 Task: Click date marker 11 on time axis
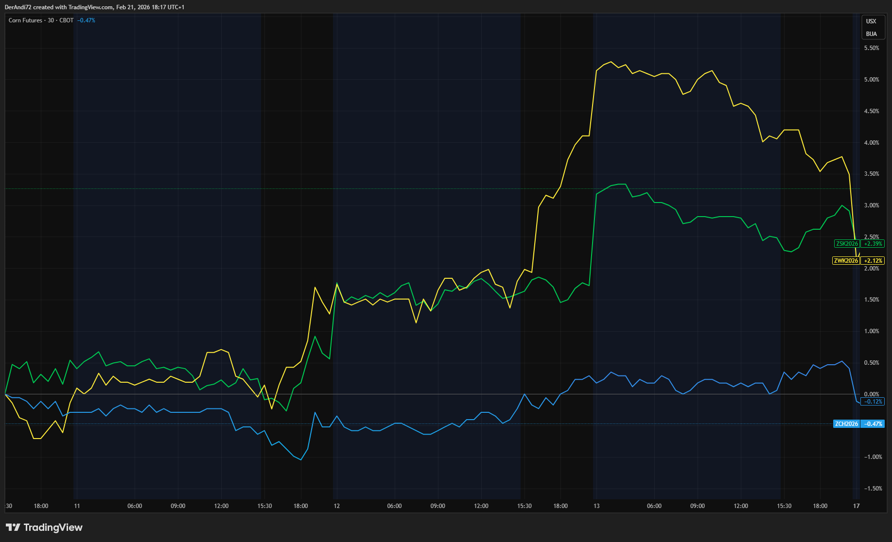click(77, 506)
